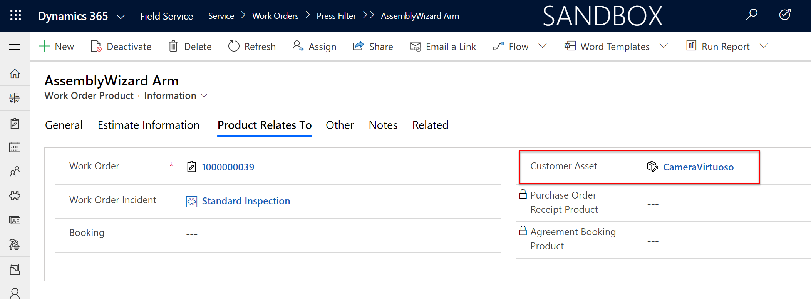
Task: Click the search magnifier icon
Action: [x=751, y=15]
